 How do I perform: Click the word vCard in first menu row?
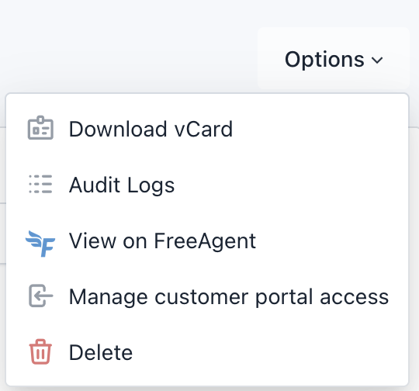203,129
